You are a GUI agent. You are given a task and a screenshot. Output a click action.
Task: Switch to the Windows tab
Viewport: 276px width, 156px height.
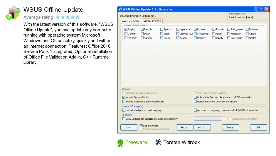(x=127, y=21)
